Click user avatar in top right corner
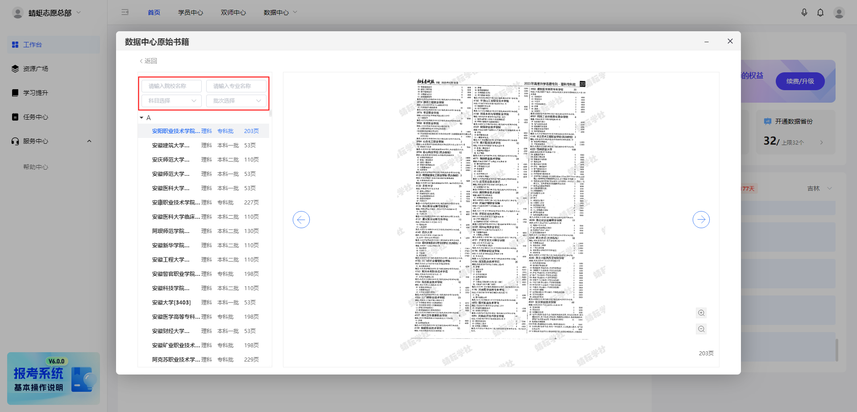Image resolution: width=857 pixels, height=412 pixels. (x=839, y=12)
